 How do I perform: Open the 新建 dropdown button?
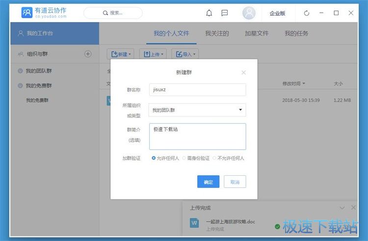coord(121,54)
